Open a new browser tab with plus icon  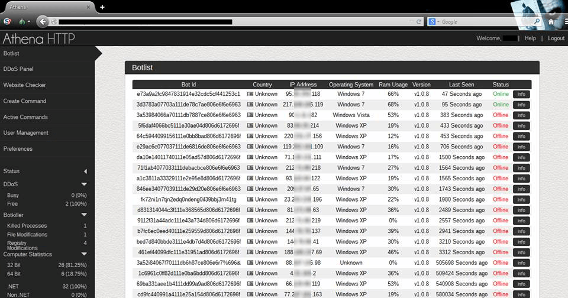click(x=102, y=7)
